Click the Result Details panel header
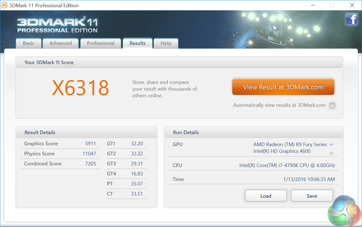 (86, 132)
